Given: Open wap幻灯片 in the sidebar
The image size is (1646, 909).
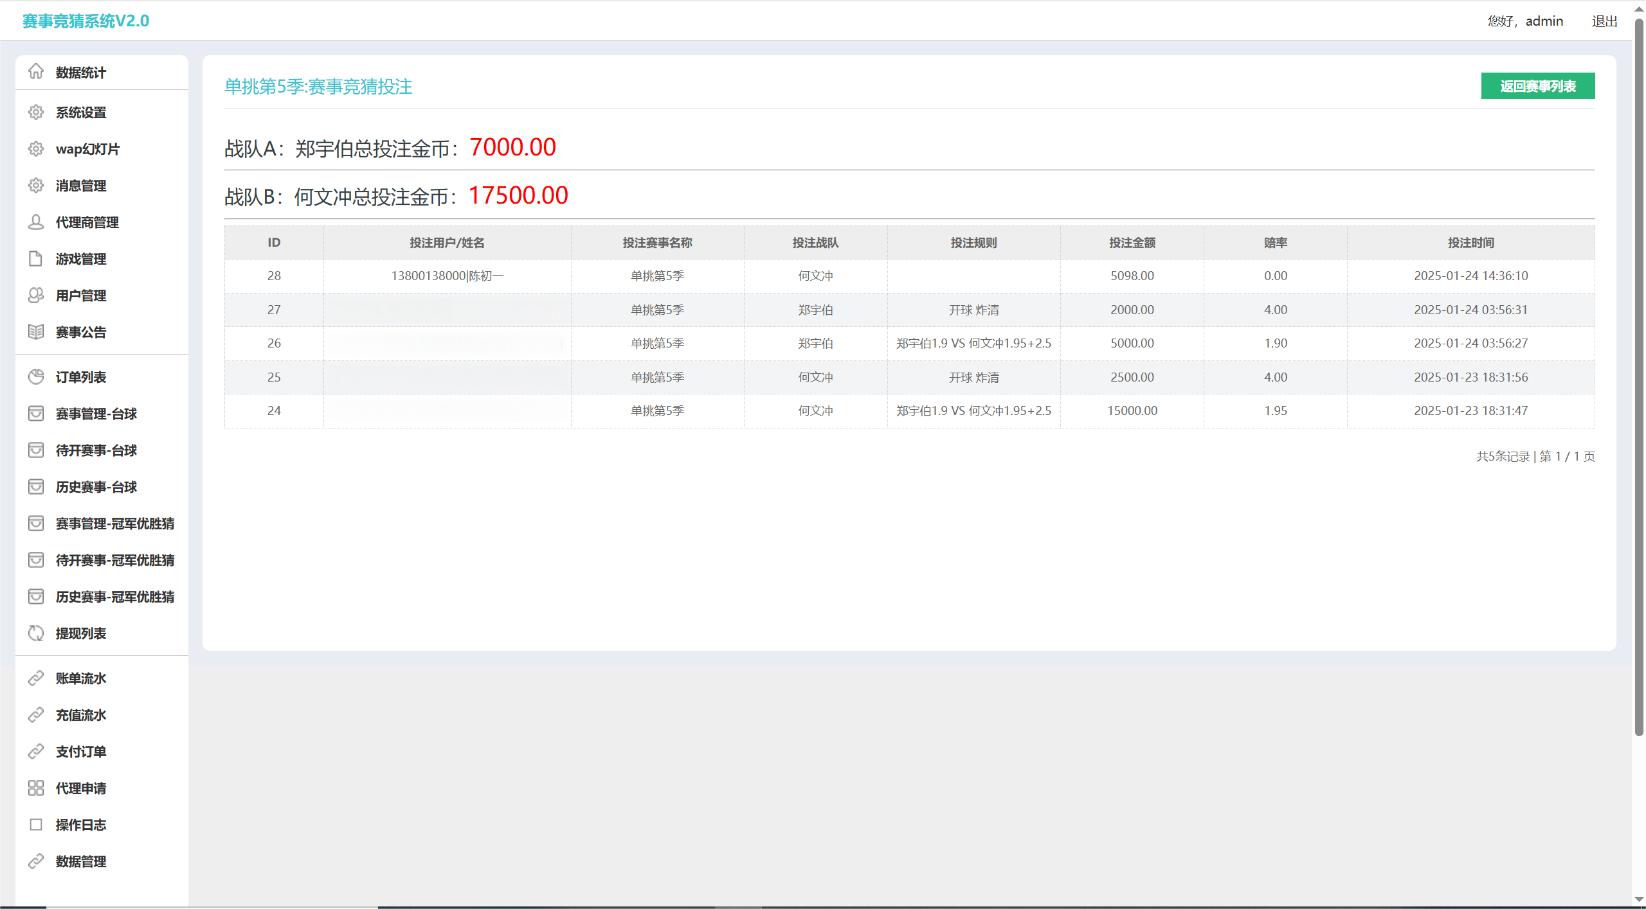Looking at the screenshot, I should (87, 149).
